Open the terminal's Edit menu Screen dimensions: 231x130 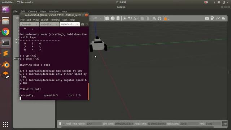[29, 20]
